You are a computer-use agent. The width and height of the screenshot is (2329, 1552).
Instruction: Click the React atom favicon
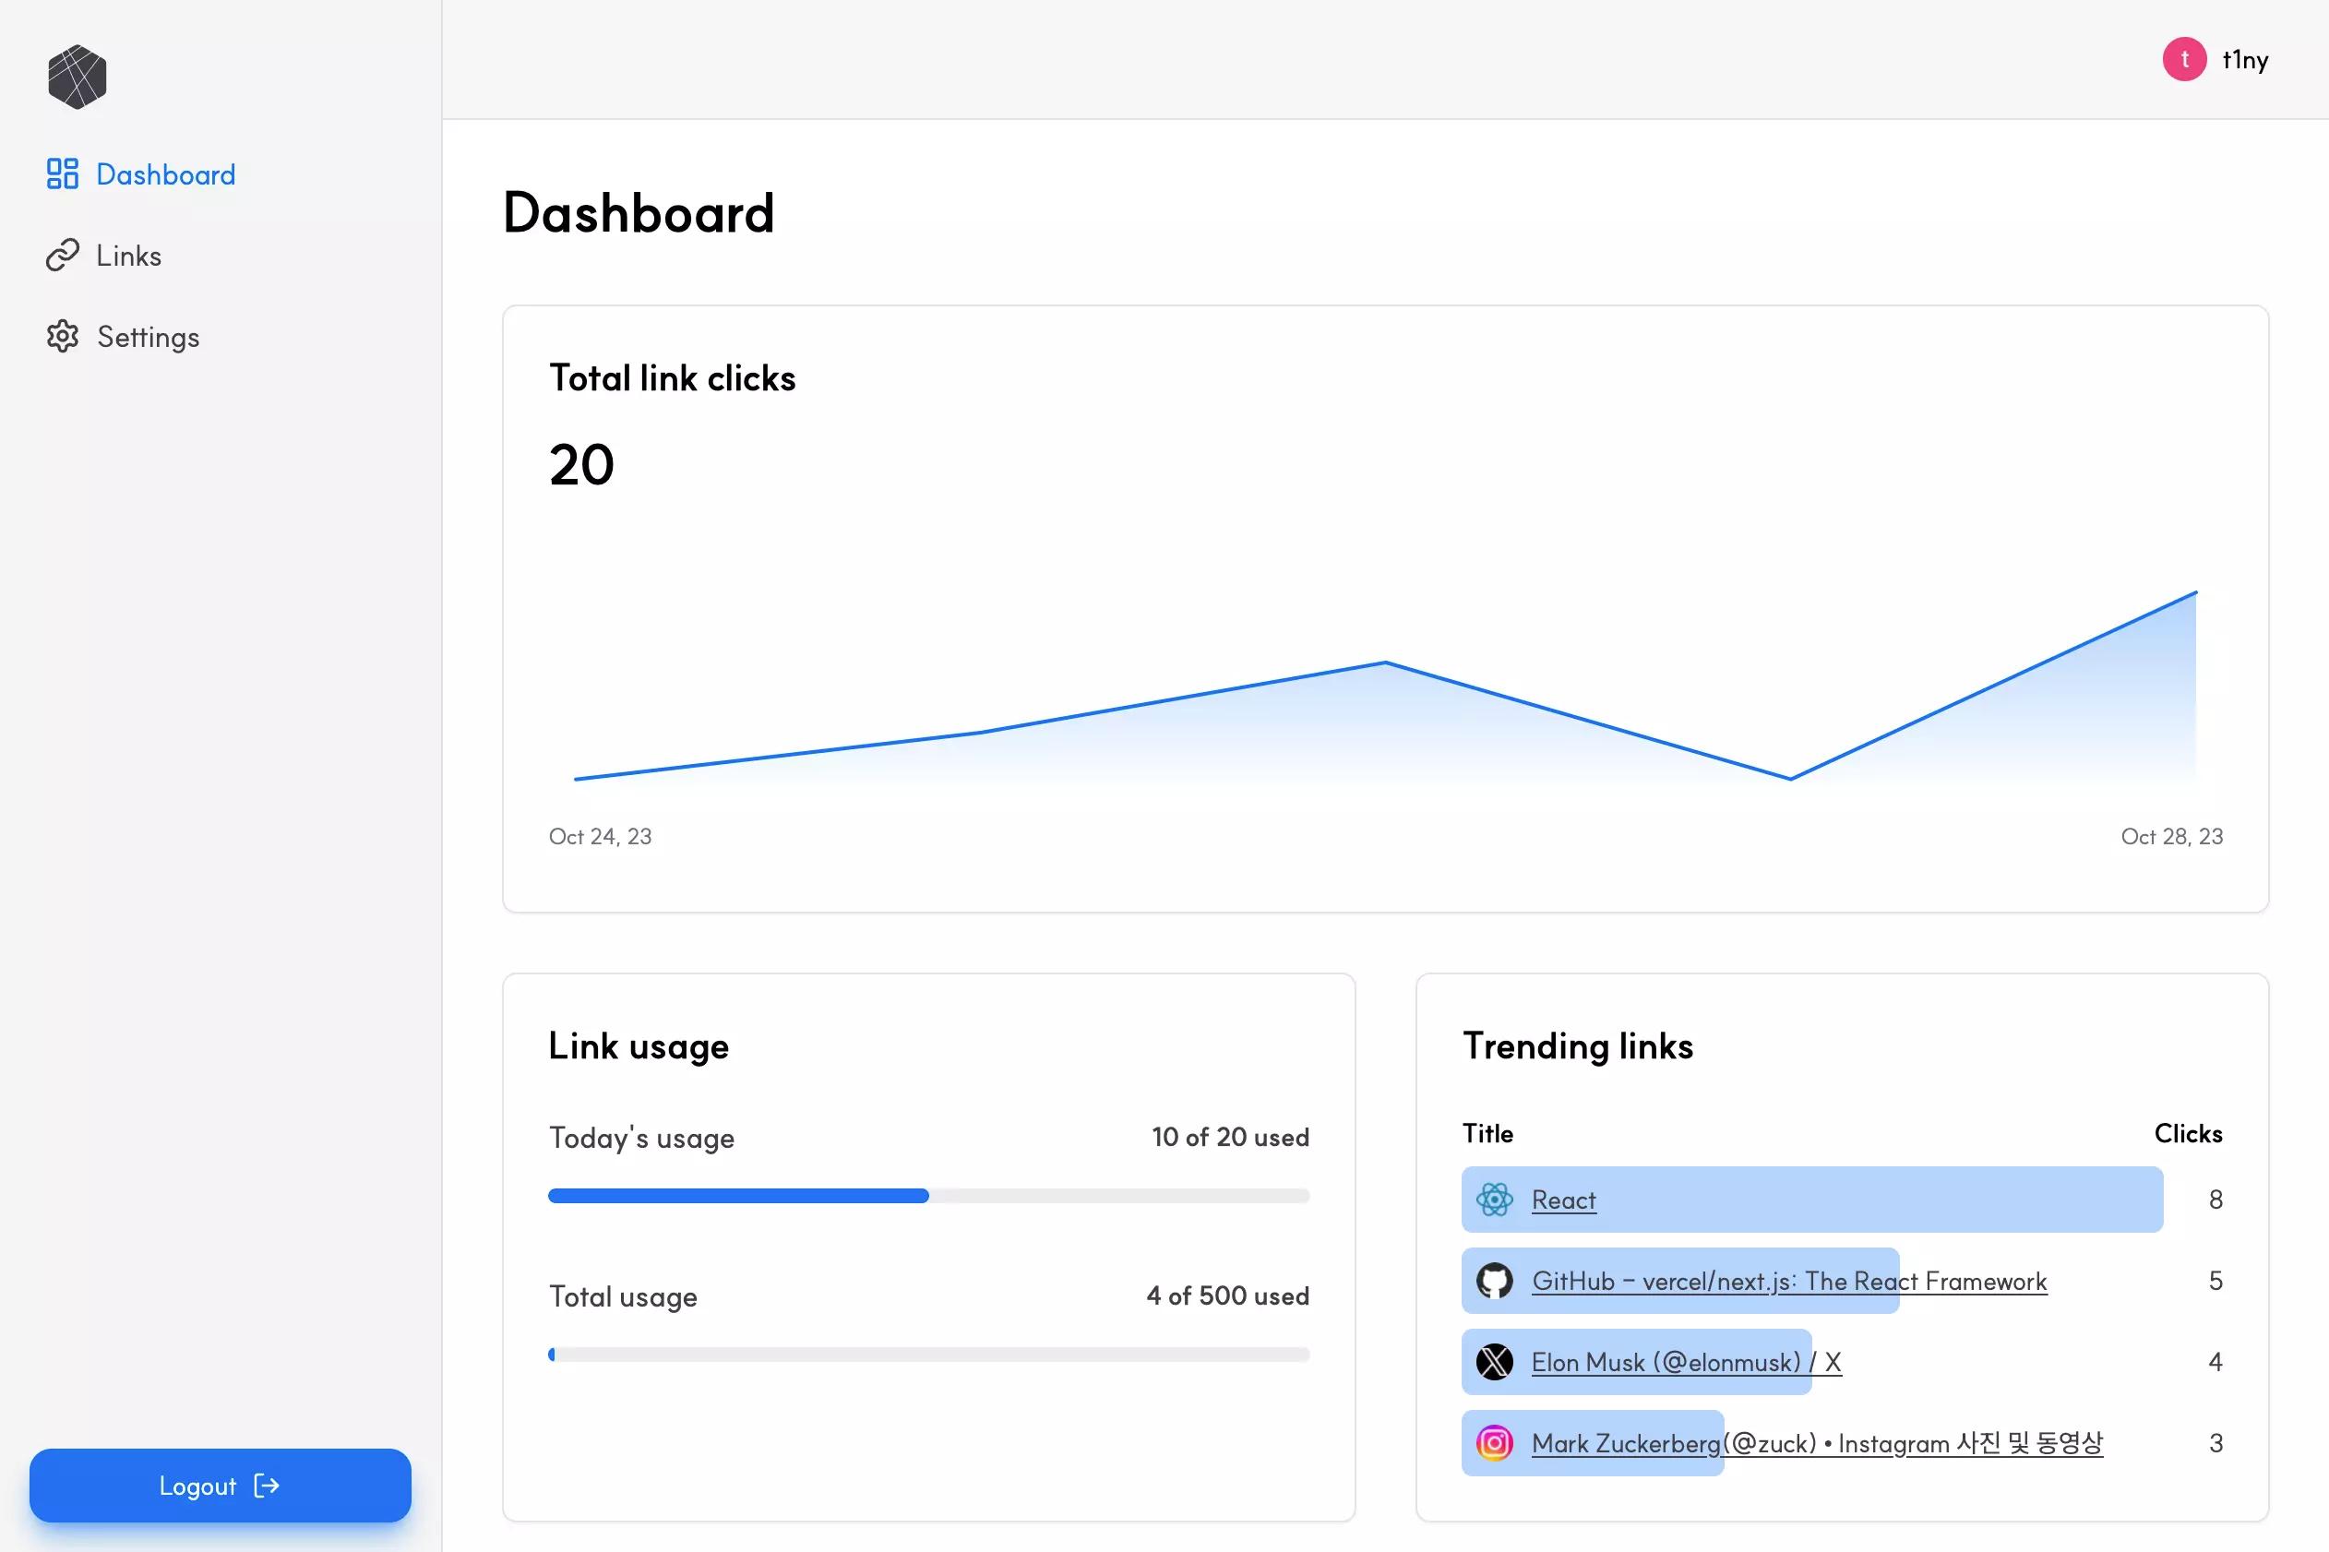tap(1495, 1200)
